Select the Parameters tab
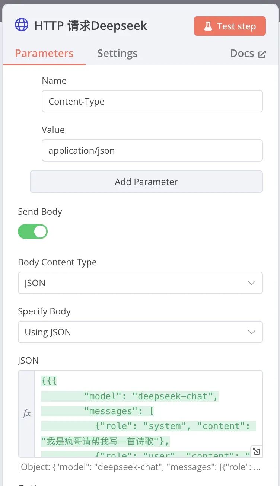 tap(44, 53)
